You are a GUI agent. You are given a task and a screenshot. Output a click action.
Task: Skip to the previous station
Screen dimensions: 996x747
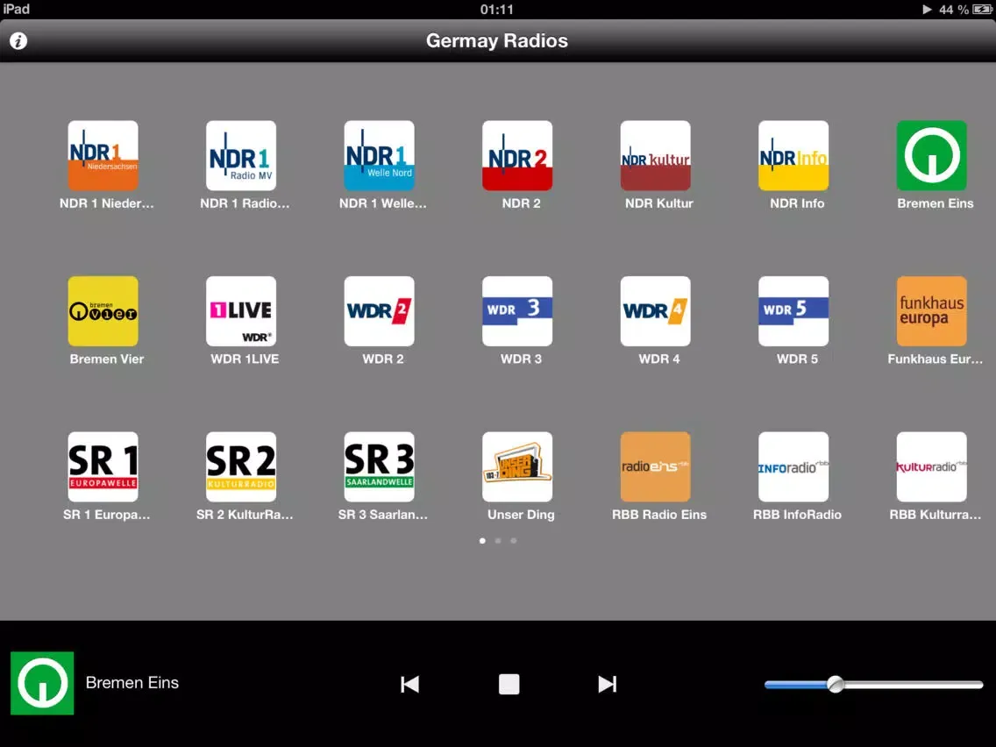coord(409,684)
